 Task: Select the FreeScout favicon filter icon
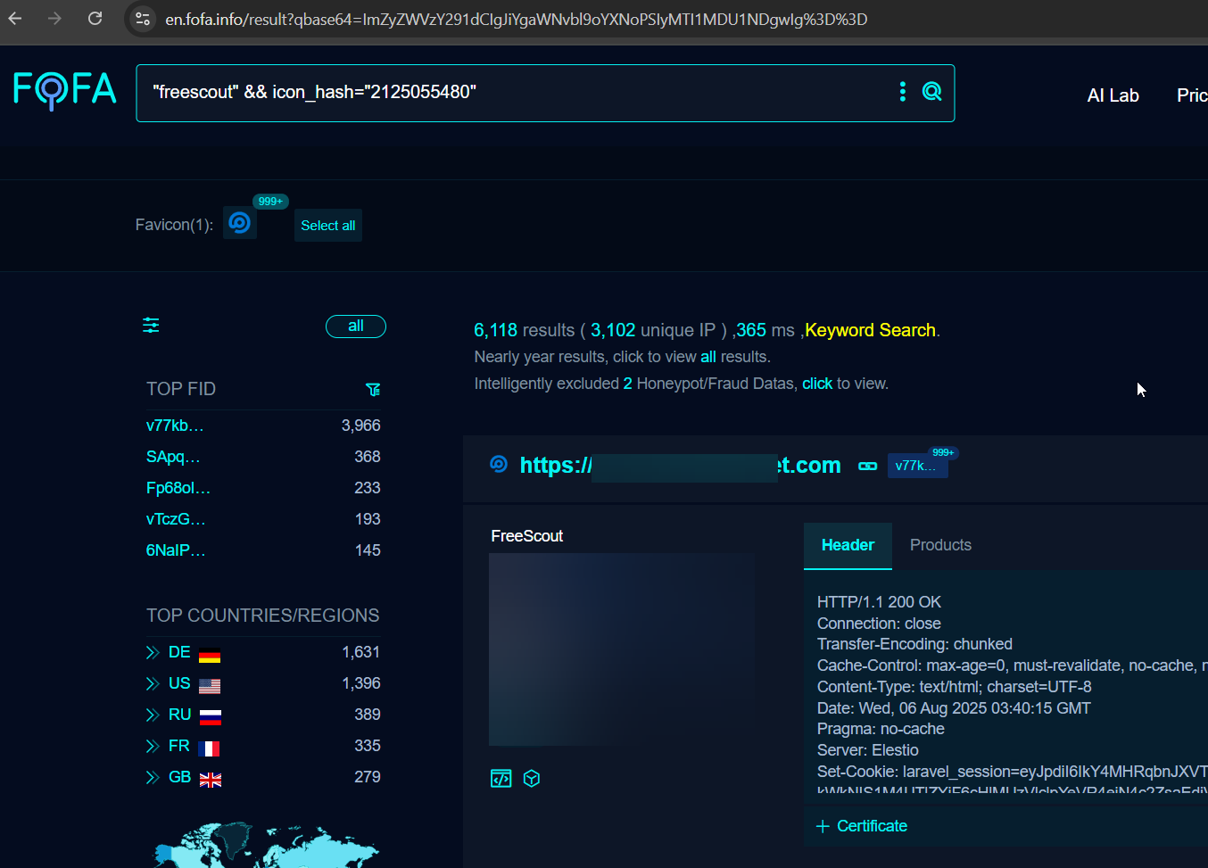click(239, 222)
